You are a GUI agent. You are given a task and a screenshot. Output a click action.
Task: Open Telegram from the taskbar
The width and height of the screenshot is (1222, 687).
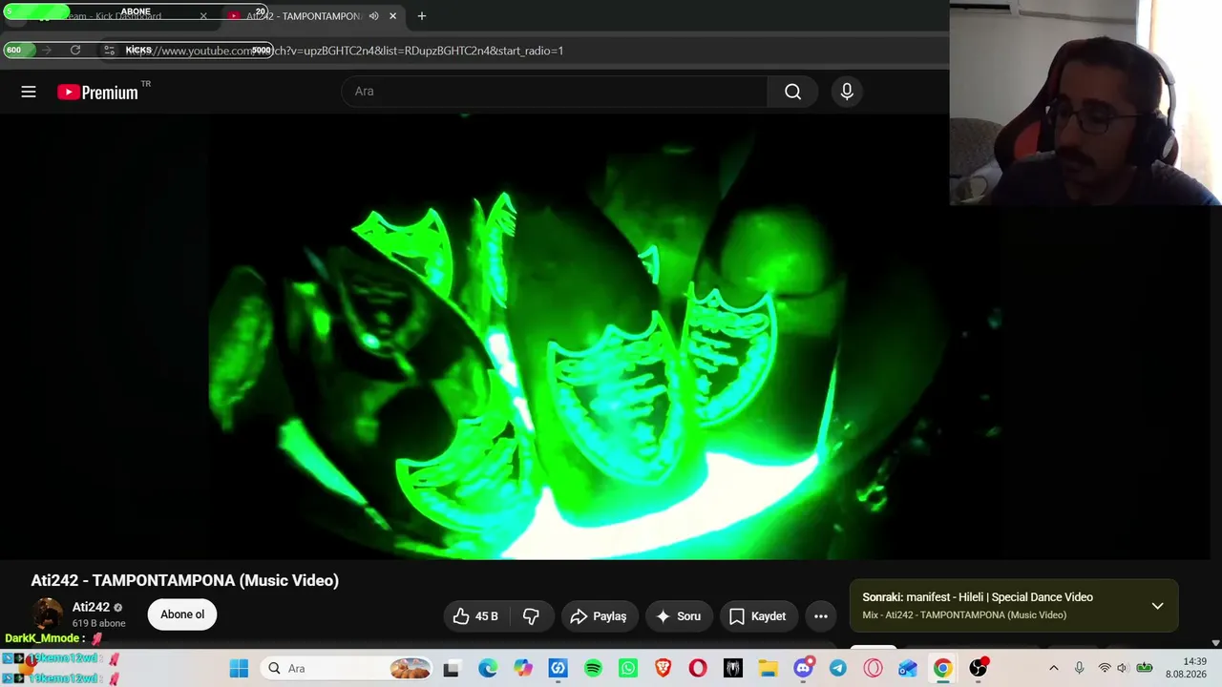point(837,668)
